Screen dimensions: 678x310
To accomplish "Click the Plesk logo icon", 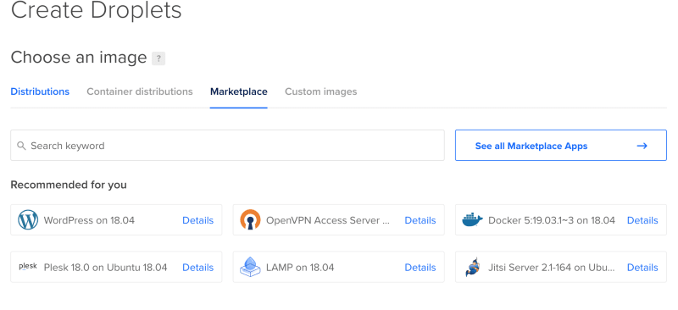I will click(28, 266).
